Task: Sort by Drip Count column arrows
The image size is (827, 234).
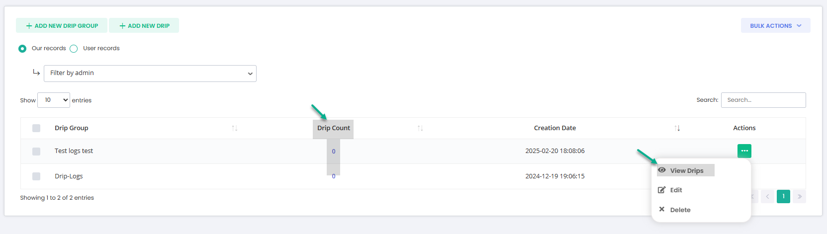Action: pyautogui.click(x=420, y=128)
